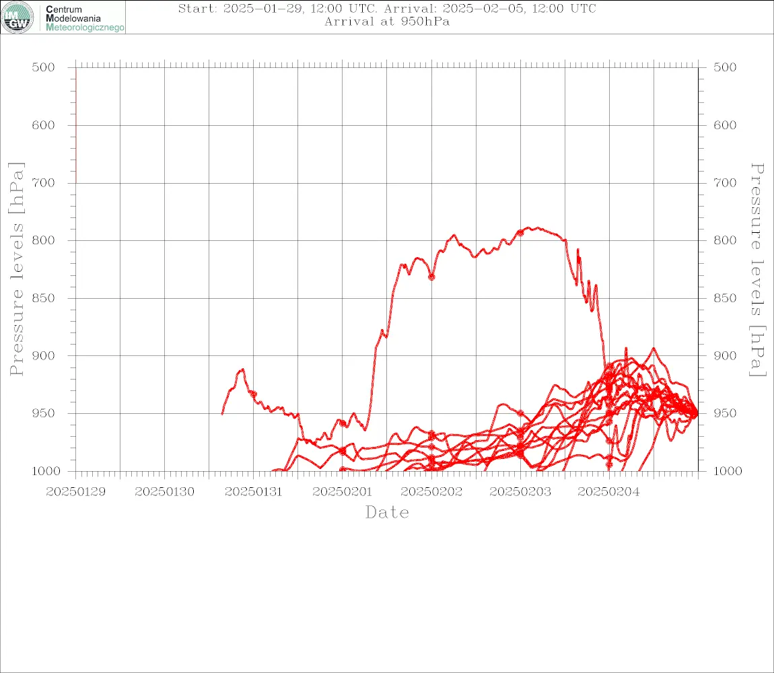
Task: Click the right axis label 800
Action: [x=725, y=240]
